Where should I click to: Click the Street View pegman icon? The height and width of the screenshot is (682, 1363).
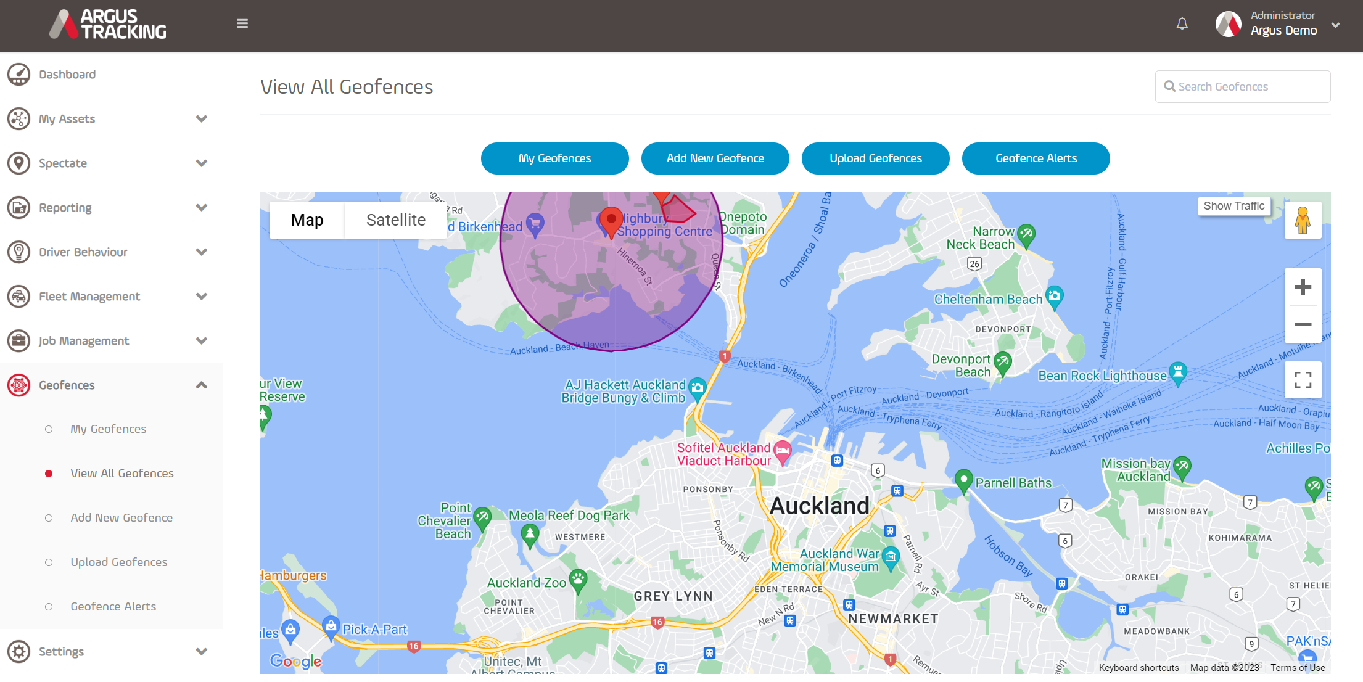tap(1303, 220)
